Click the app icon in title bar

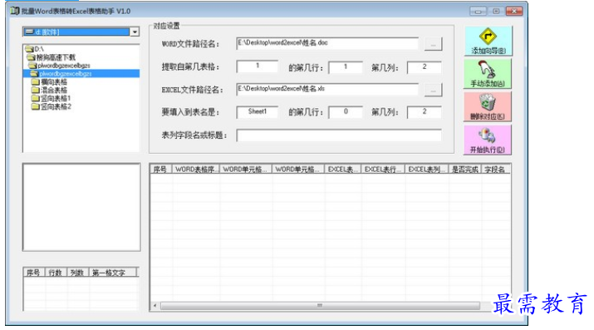click(15, 11)
